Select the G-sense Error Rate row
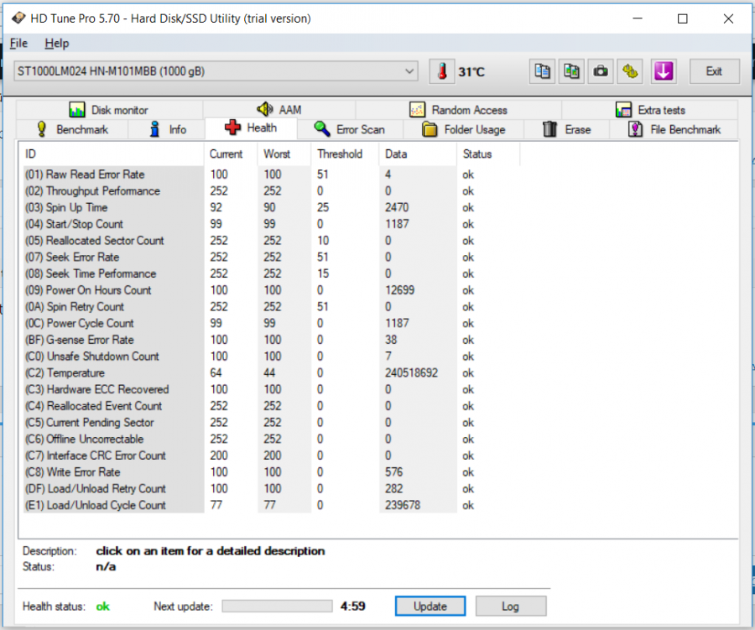Screen dimensions: 755x630 (x=271, y=340)
